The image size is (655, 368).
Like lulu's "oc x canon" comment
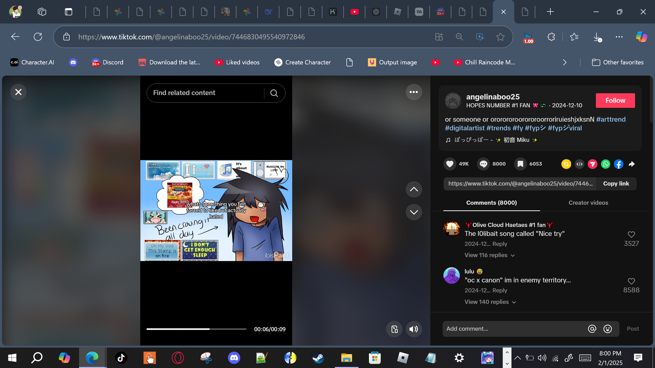point(631,281)
